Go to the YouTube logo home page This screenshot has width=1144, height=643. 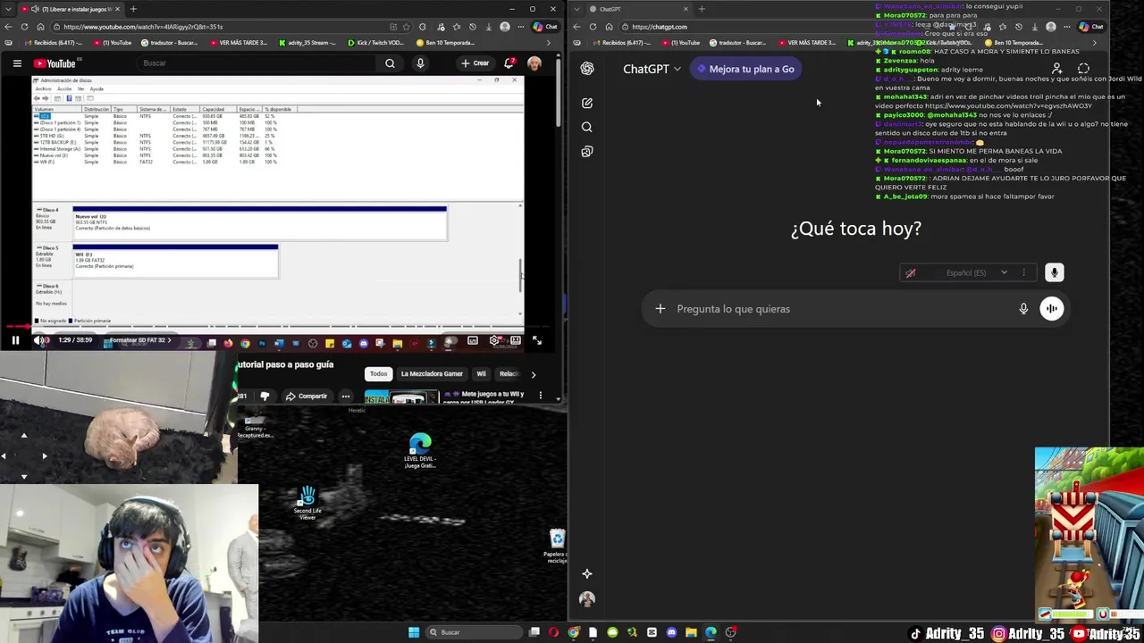[x=55, y=63]
